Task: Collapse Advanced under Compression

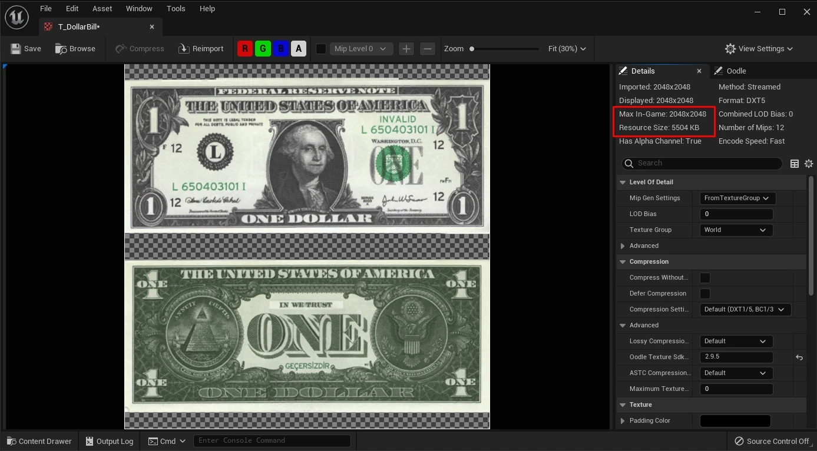Action: [x=623, y=326]
